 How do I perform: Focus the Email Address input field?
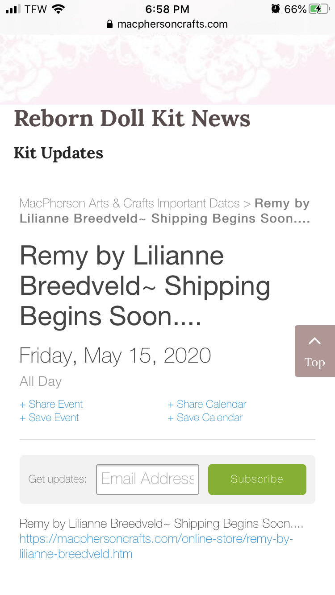tap(147, 479)
